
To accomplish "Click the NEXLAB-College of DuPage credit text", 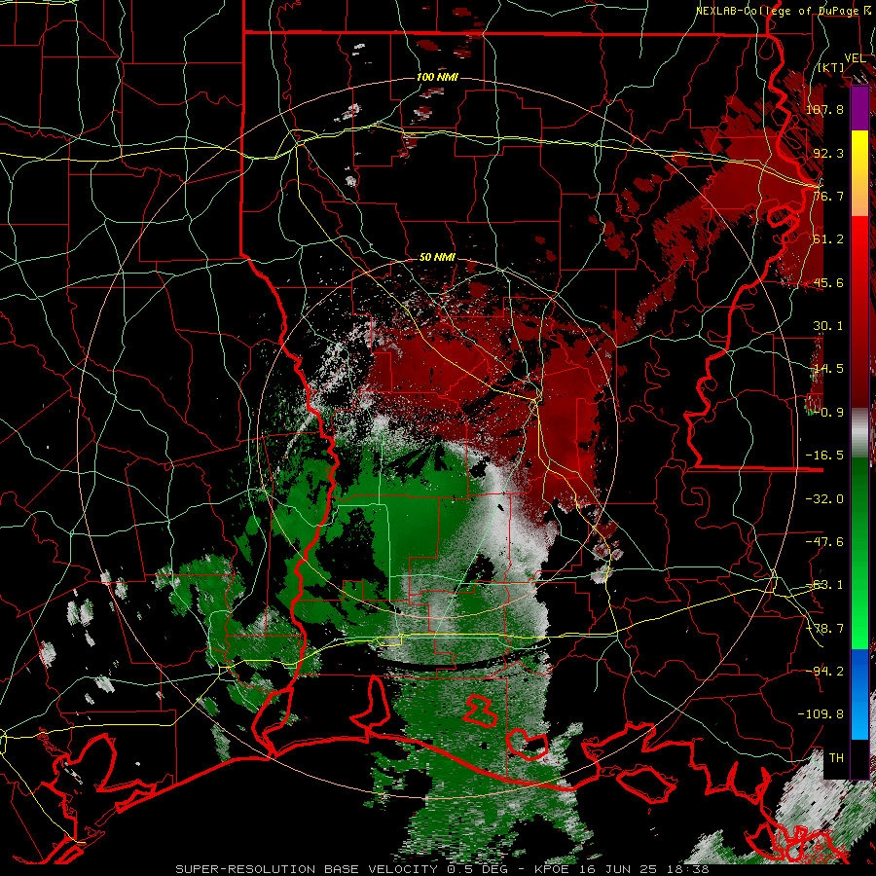I will (x=784, y=11).
